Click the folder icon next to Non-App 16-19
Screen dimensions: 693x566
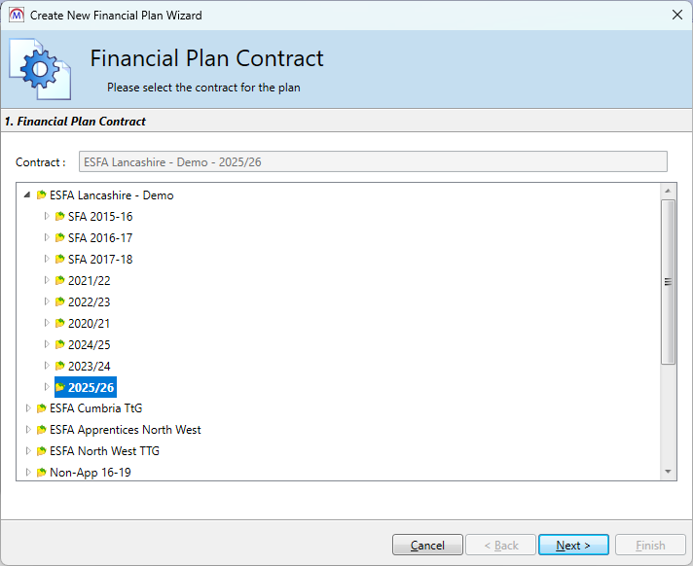[x=42, y=473]
